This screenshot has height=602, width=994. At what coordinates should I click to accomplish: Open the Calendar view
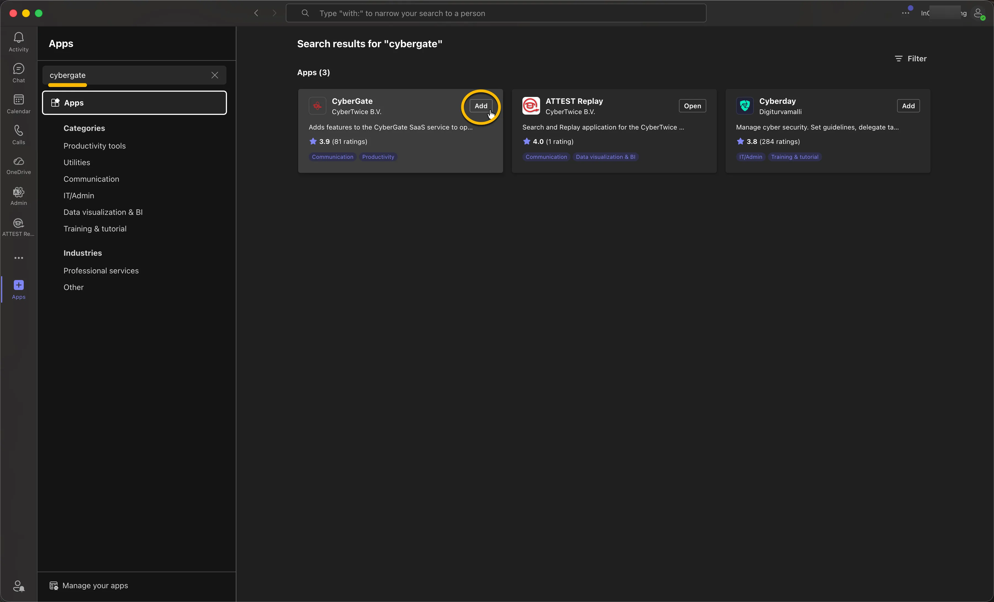point(18,104)
